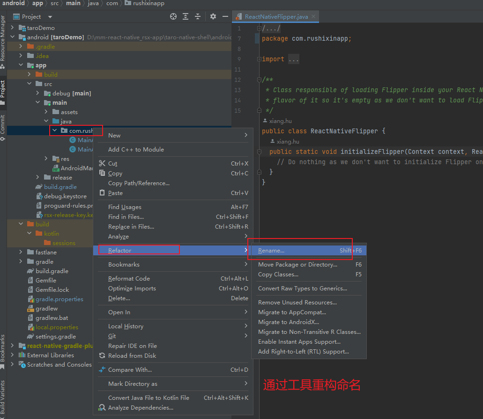
Task: Click the 'src' breadcrumb item
Action: pyautogui.click(x=54, y=3)
